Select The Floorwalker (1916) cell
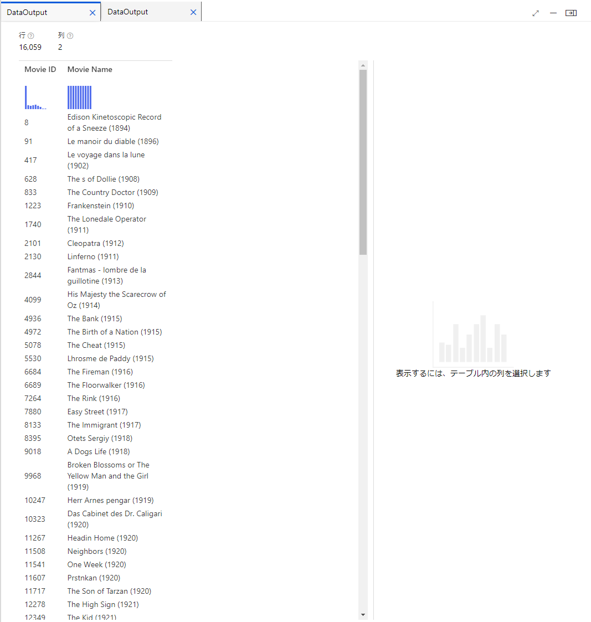The image size is (591, 622). (x=106, y=385)
